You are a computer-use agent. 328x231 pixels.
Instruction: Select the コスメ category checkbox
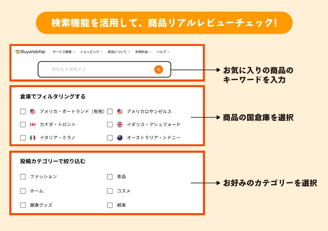tap(110, 191)
